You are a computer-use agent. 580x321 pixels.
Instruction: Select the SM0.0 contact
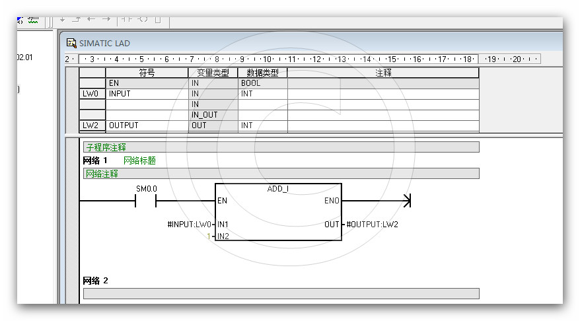click(146, 200)
